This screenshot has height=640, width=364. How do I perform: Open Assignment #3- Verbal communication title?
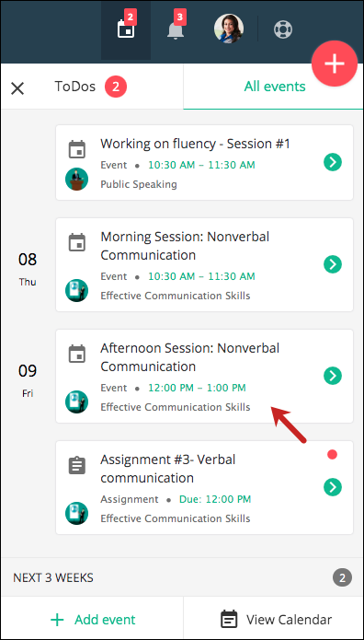168,469
